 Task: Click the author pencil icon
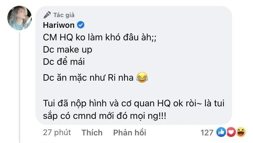coord(47,15)
